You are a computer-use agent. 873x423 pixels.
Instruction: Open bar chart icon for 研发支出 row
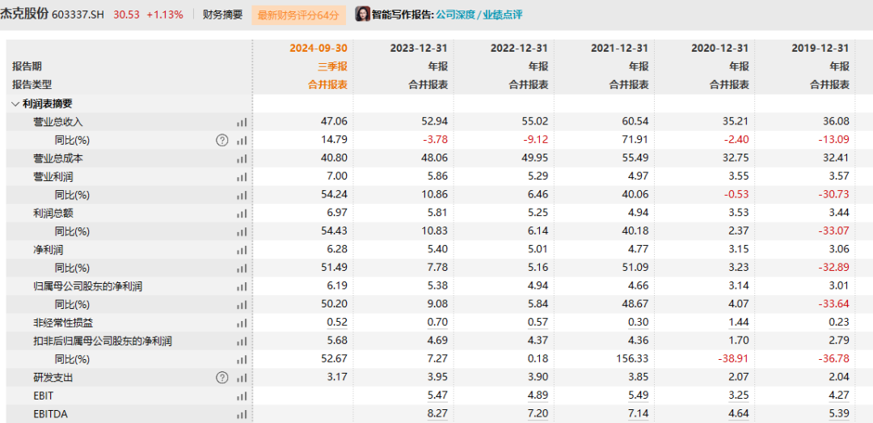(241, 378)
